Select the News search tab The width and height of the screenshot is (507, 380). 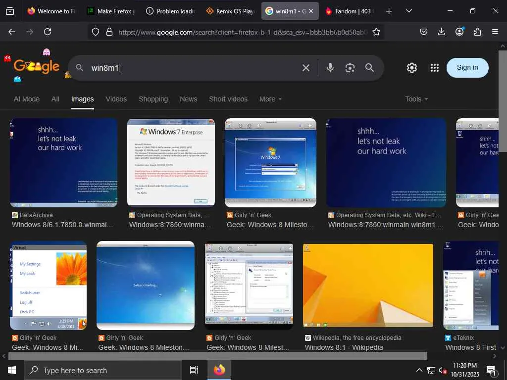[x=189, y=99]
